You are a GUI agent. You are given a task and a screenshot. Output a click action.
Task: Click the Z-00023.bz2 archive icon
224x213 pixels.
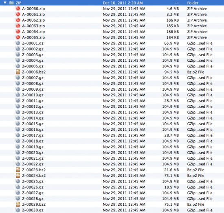(18, 170)
